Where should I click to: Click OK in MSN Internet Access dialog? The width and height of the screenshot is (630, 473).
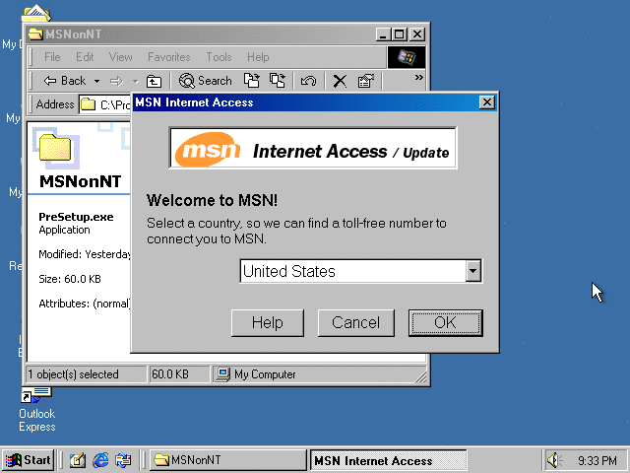pyautogui.click(x=446, y=322)
